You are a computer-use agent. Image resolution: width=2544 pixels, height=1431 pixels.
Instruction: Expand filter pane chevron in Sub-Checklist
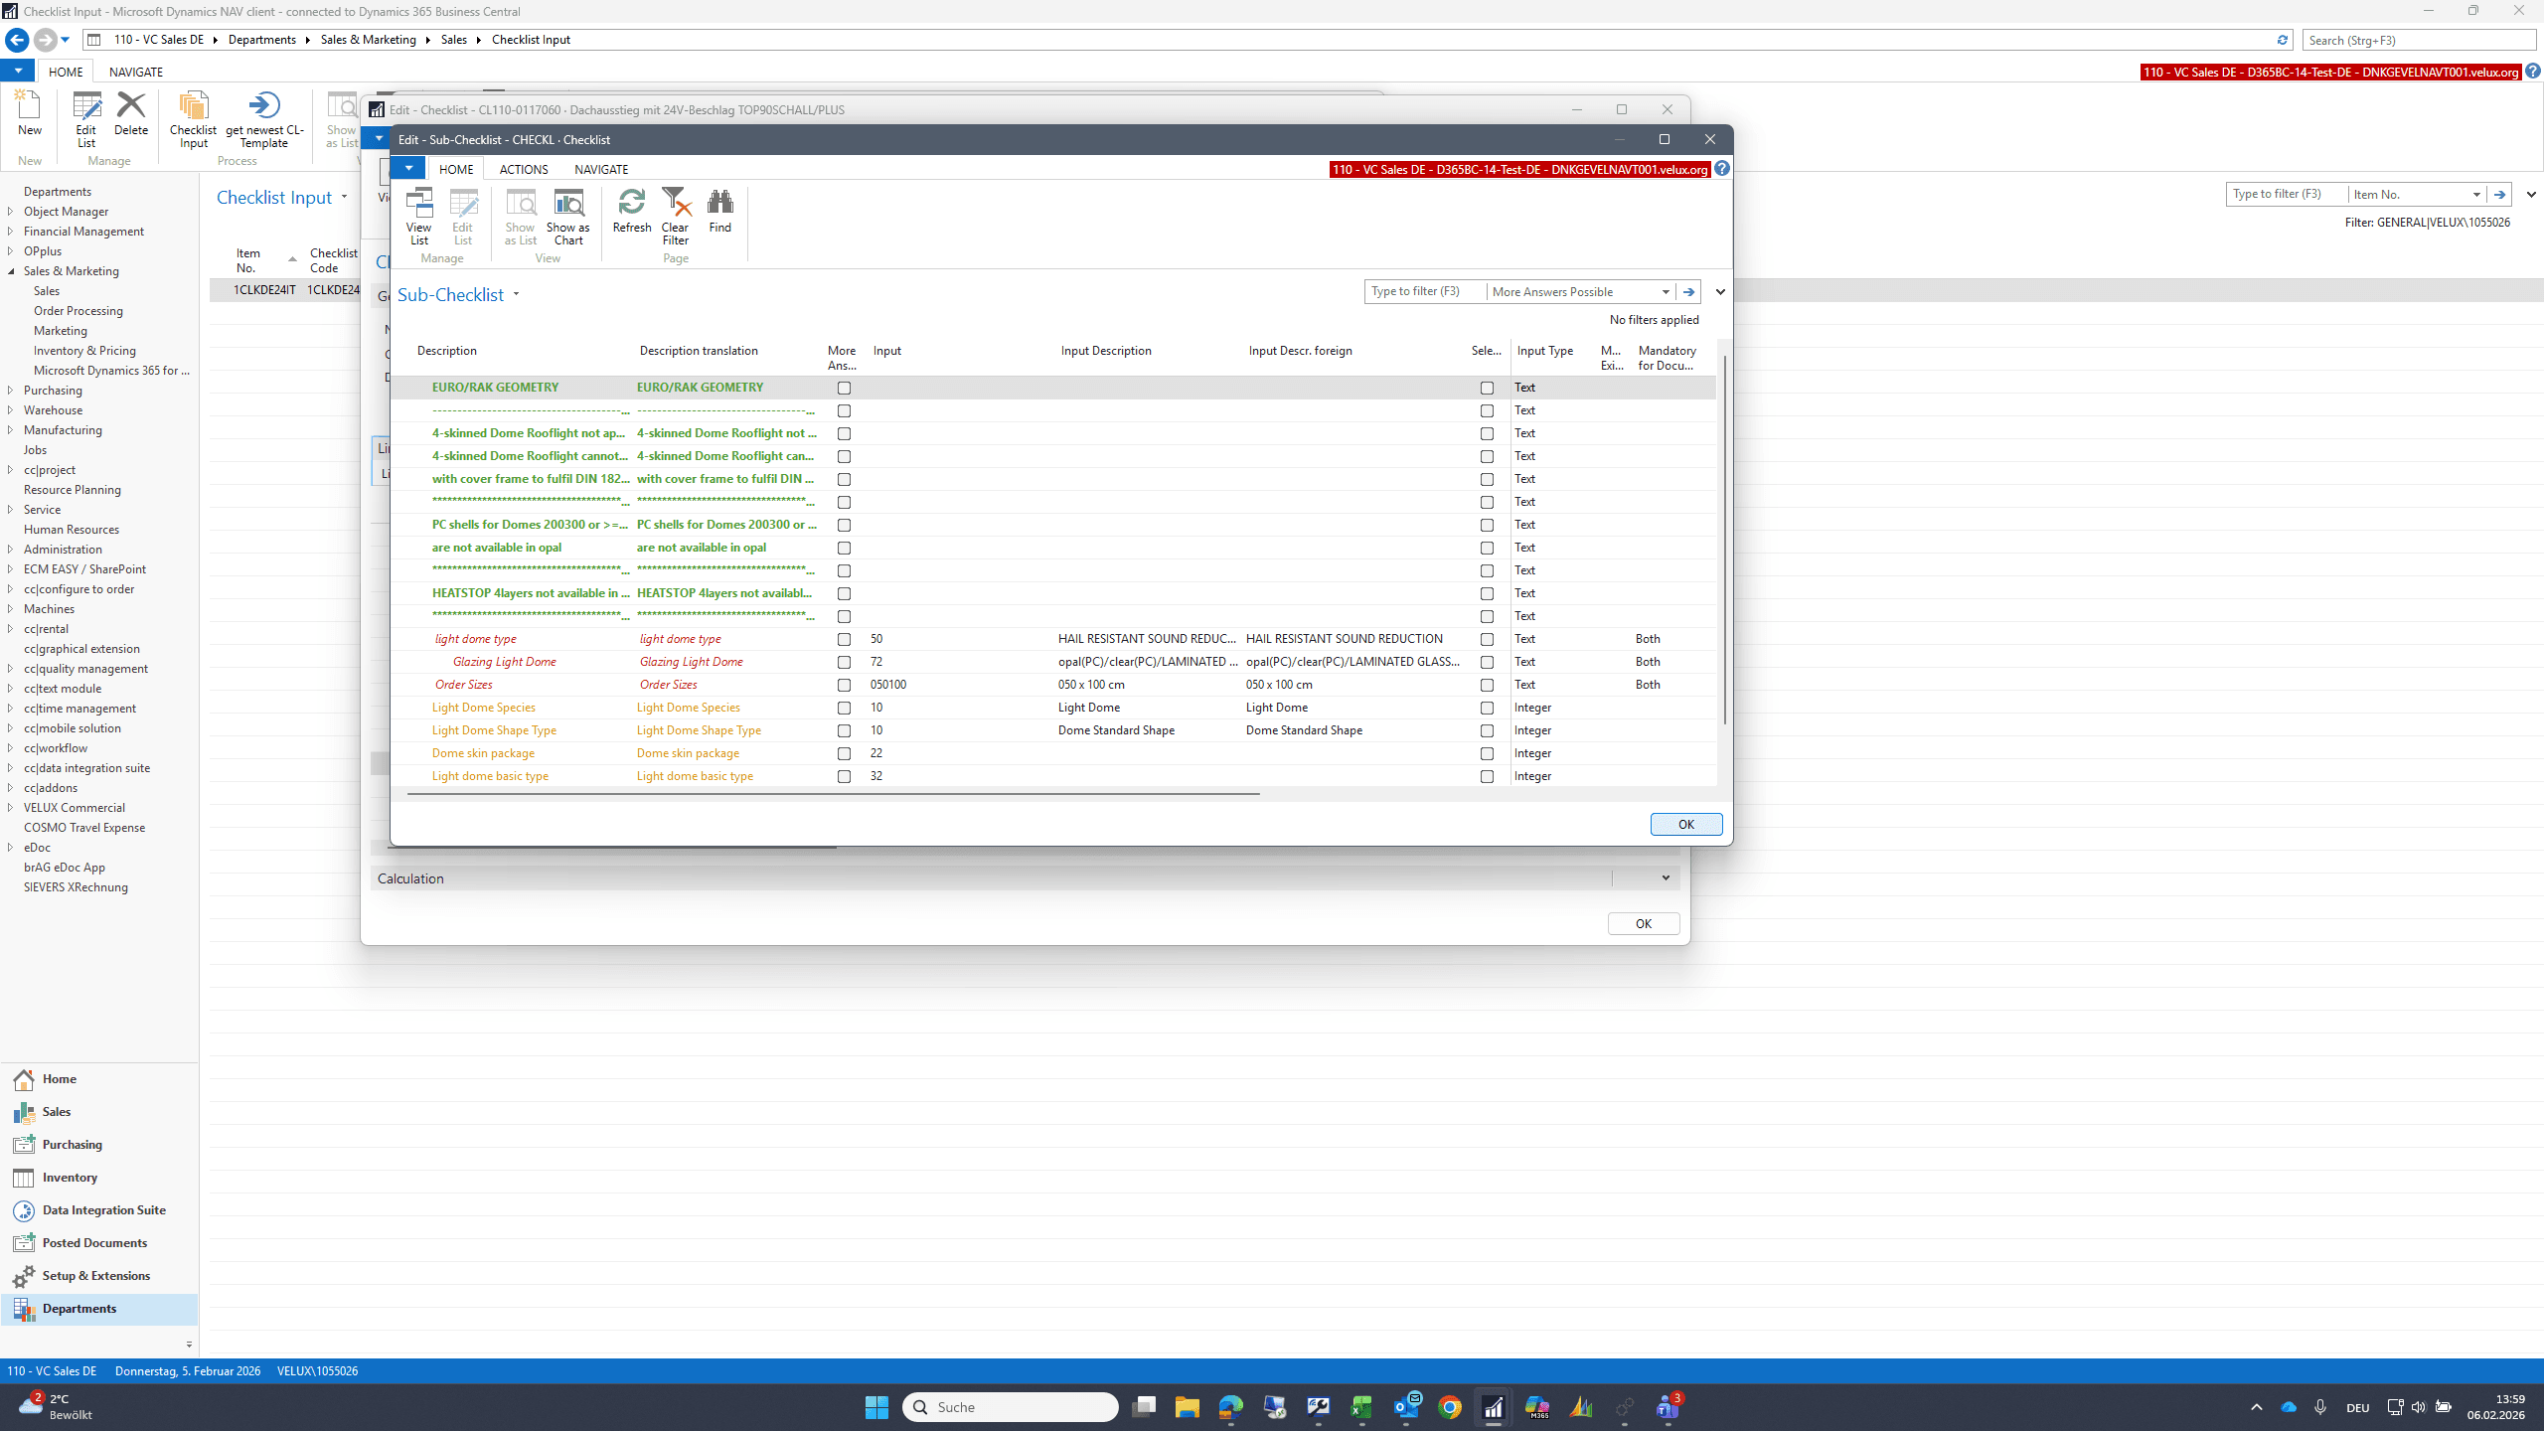(x=1720, y=291)
